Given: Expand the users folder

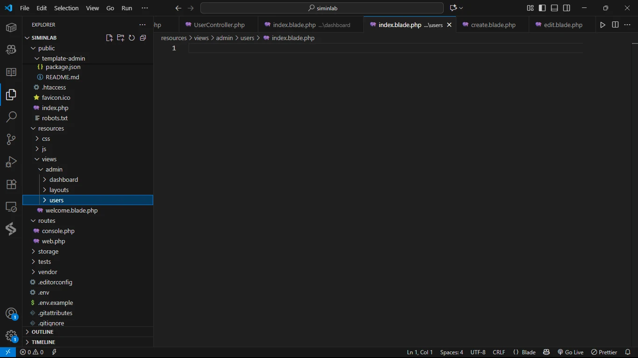Looking at the screenshot, I should tap(56, 200).
